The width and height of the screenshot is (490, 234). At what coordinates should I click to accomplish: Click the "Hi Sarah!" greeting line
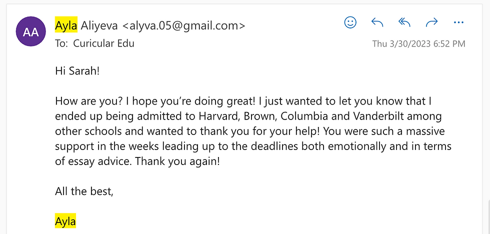click(x=77, y=70)
